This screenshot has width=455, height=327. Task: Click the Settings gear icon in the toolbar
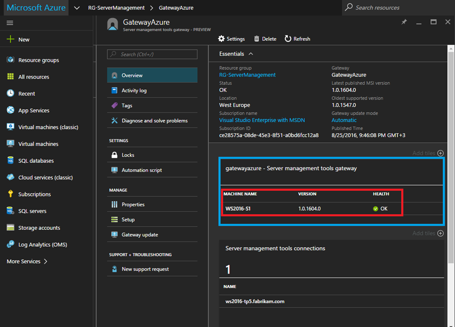click(221, 38)
